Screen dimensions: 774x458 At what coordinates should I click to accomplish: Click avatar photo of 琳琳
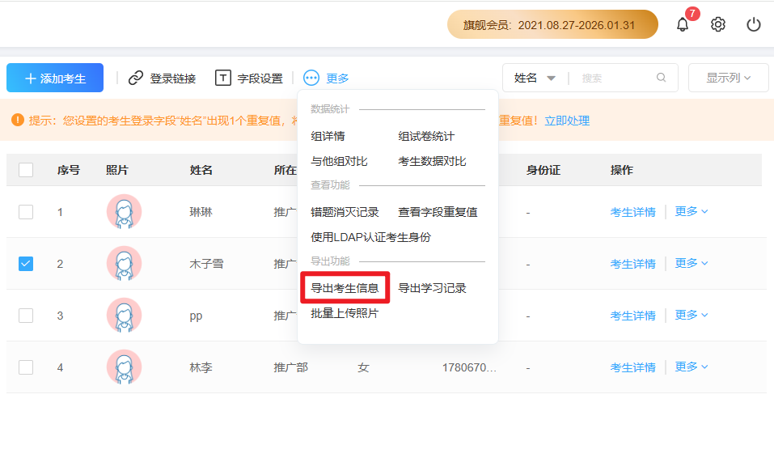click(124, 212)
